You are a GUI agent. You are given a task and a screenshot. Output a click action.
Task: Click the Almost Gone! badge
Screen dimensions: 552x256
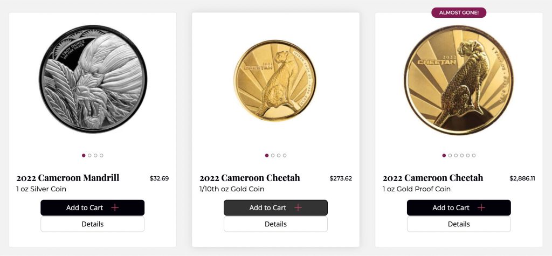click(459, 12)
